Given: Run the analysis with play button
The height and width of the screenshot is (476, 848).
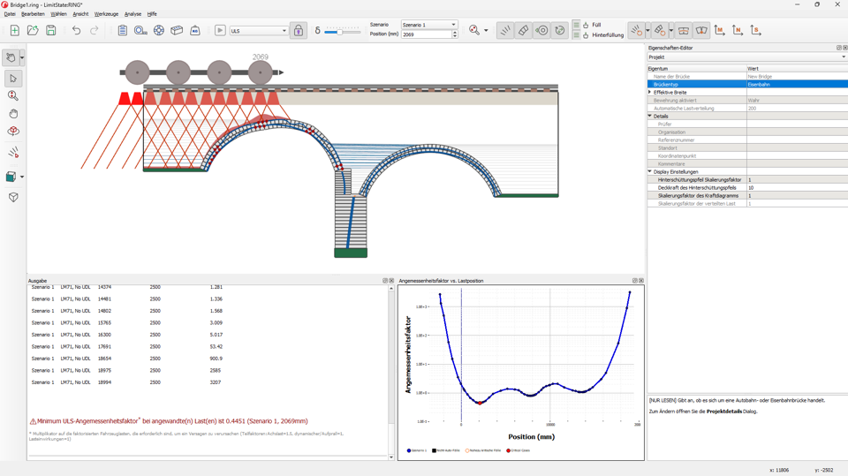Looking at the screenshot, I should pos(220,31).
